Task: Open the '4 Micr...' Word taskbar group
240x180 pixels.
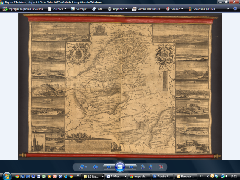Action: pyautogui.click(x=116, y=177)
